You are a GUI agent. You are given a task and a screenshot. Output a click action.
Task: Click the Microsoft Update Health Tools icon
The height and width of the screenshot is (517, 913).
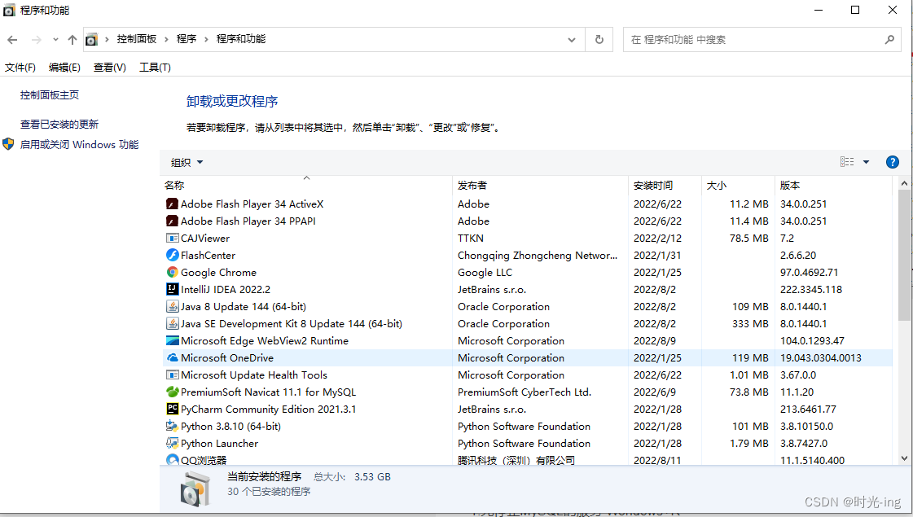point(173,375)
